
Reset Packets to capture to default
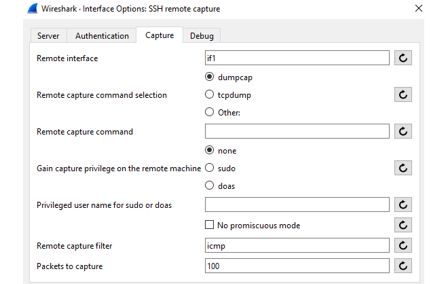[x=403, y=266]
